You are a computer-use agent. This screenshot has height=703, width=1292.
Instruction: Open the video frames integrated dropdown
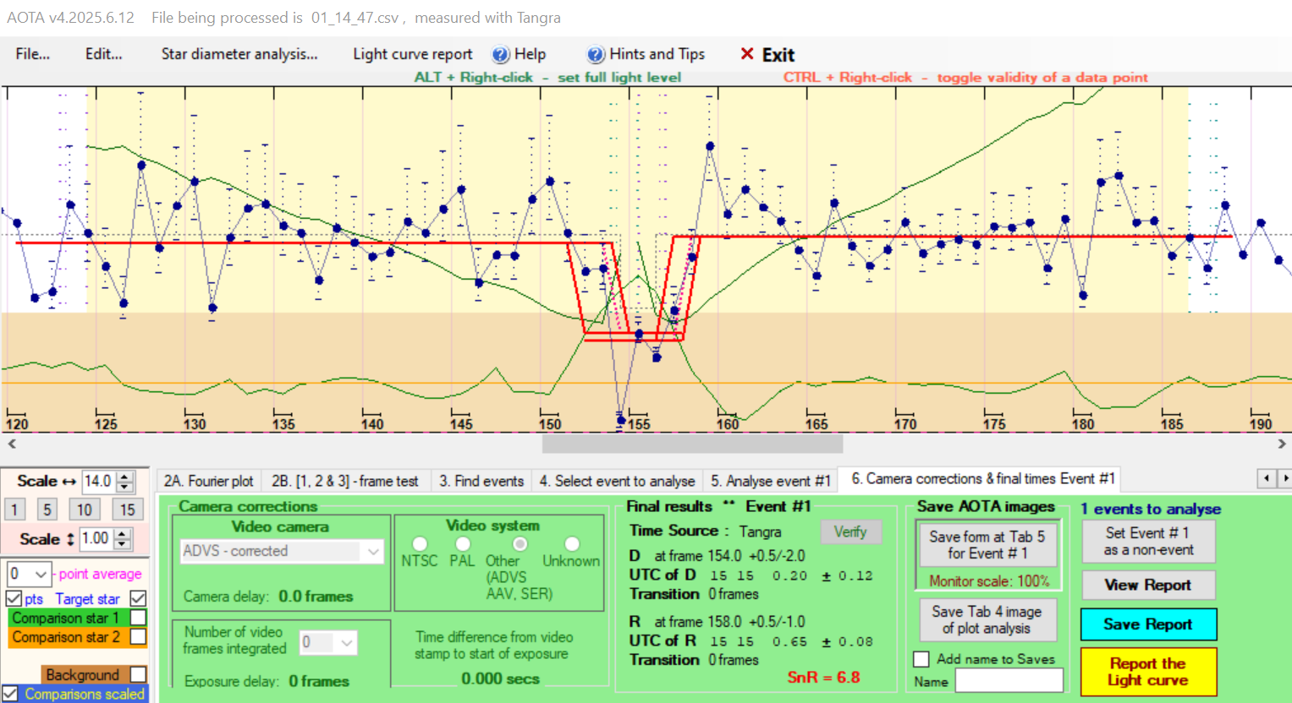coord(346,643)
